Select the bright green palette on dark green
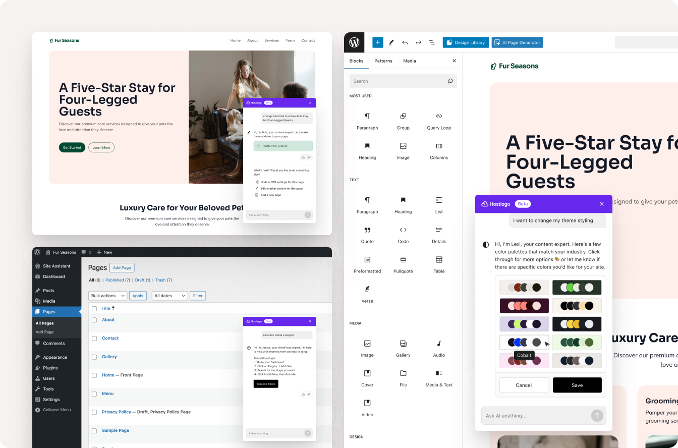The width and height of the screenshot is (678, 448). [577, 288]
